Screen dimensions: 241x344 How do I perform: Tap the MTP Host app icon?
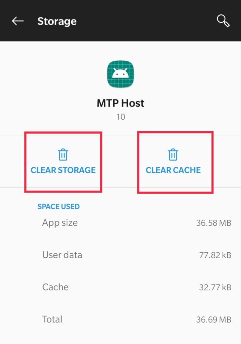pos(120,74)
